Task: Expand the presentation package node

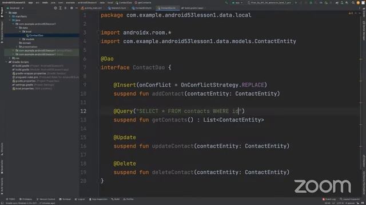Action: [x=17, y=47]
